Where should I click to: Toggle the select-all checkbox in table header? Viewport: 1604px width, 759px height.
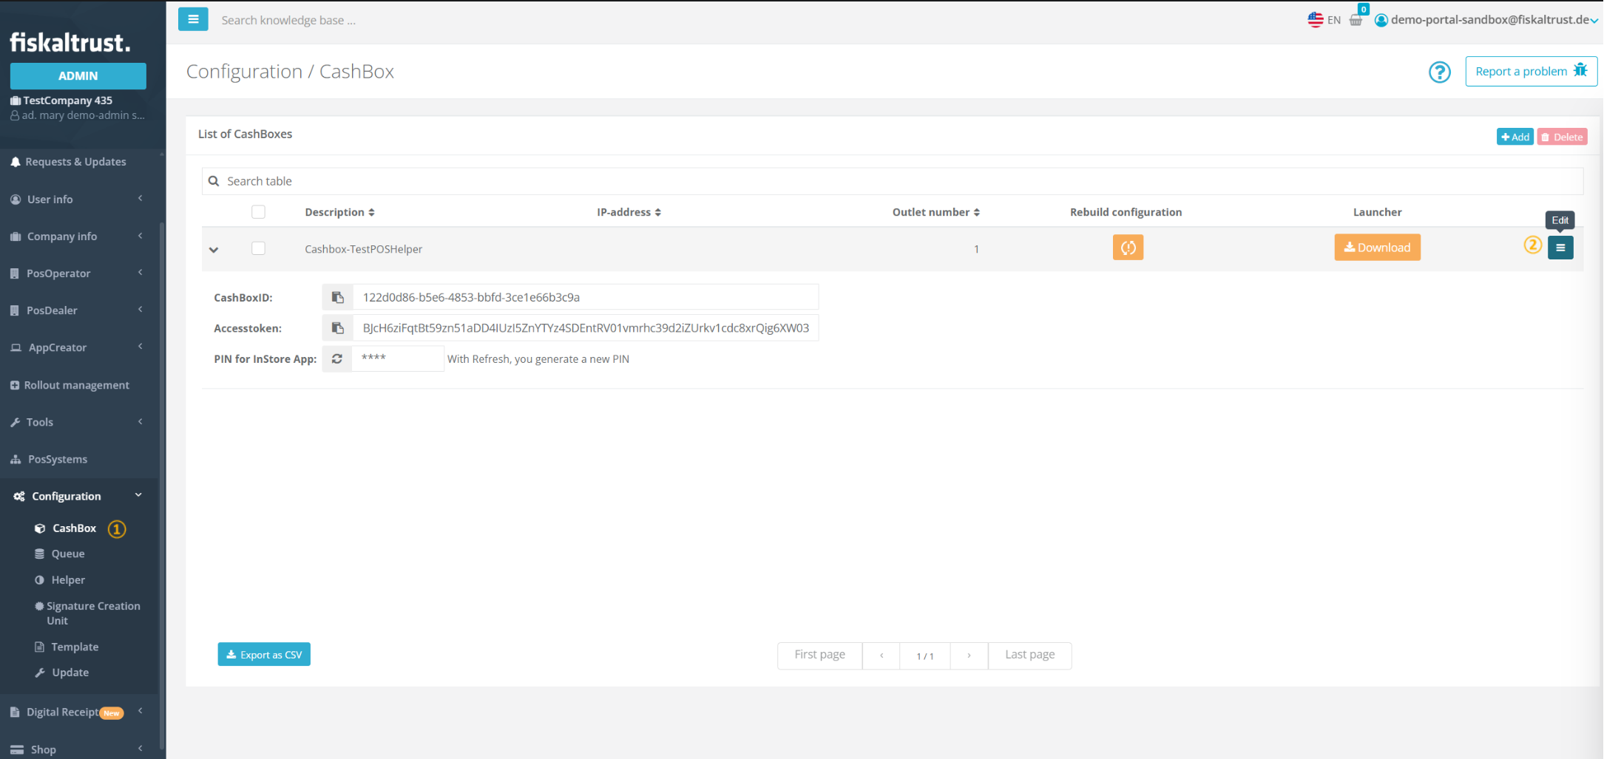point(258,212)
